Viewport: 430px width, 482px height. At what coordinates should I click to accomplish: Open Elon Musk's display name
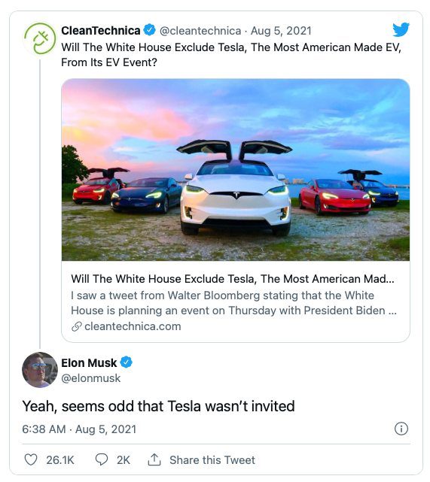(89, 362)
